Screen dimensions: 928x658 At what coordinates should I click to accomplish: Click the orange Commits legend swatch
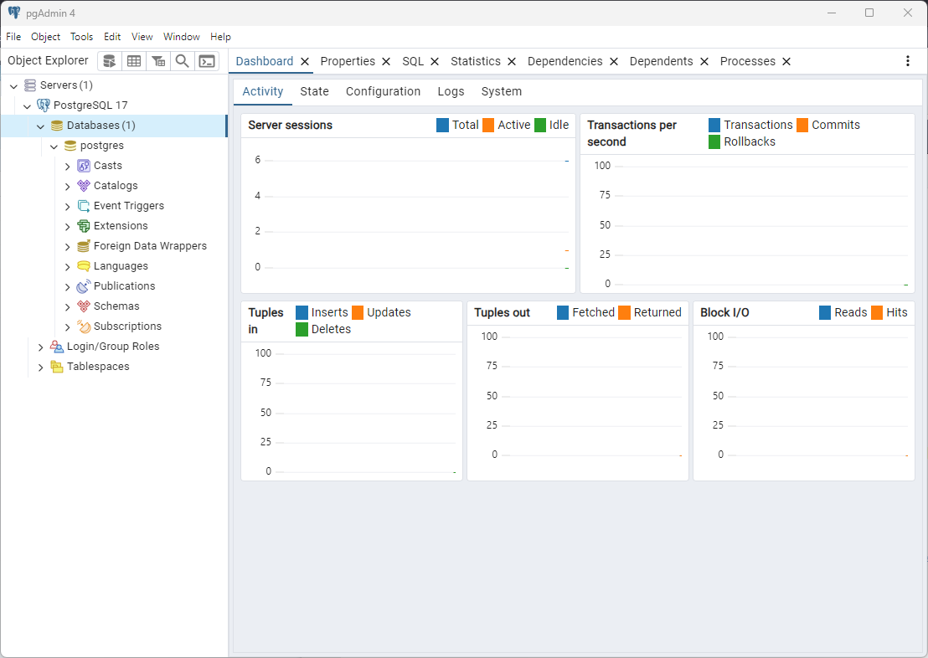click(802, 126)
